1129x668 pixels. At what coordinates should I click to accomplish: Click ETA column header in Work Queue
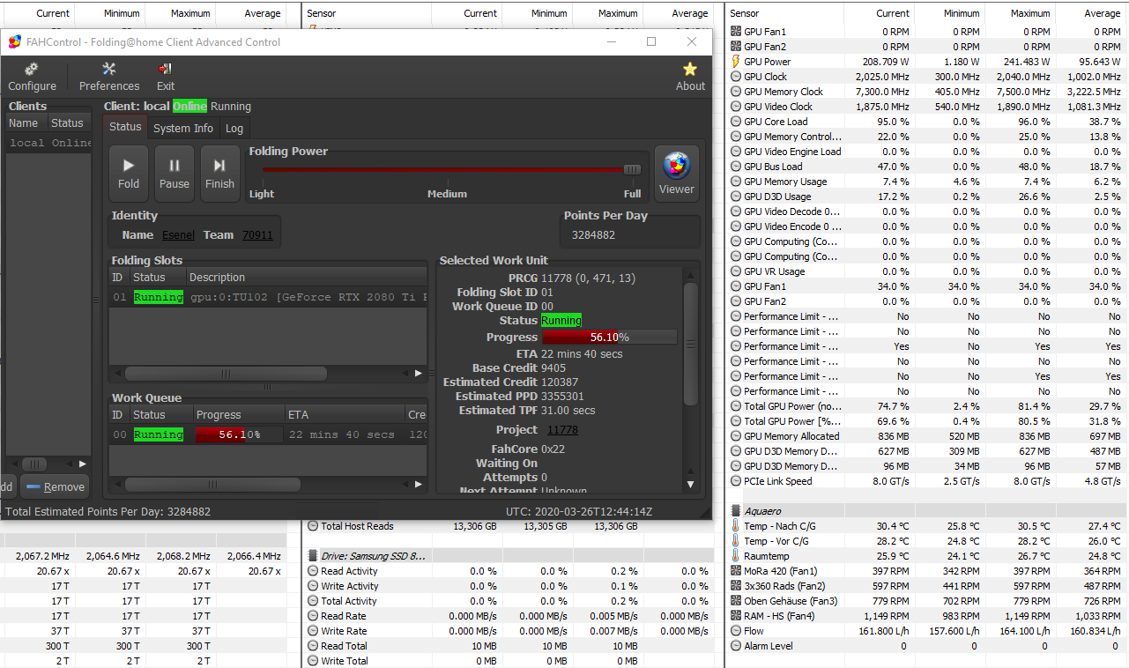point(345,415)
